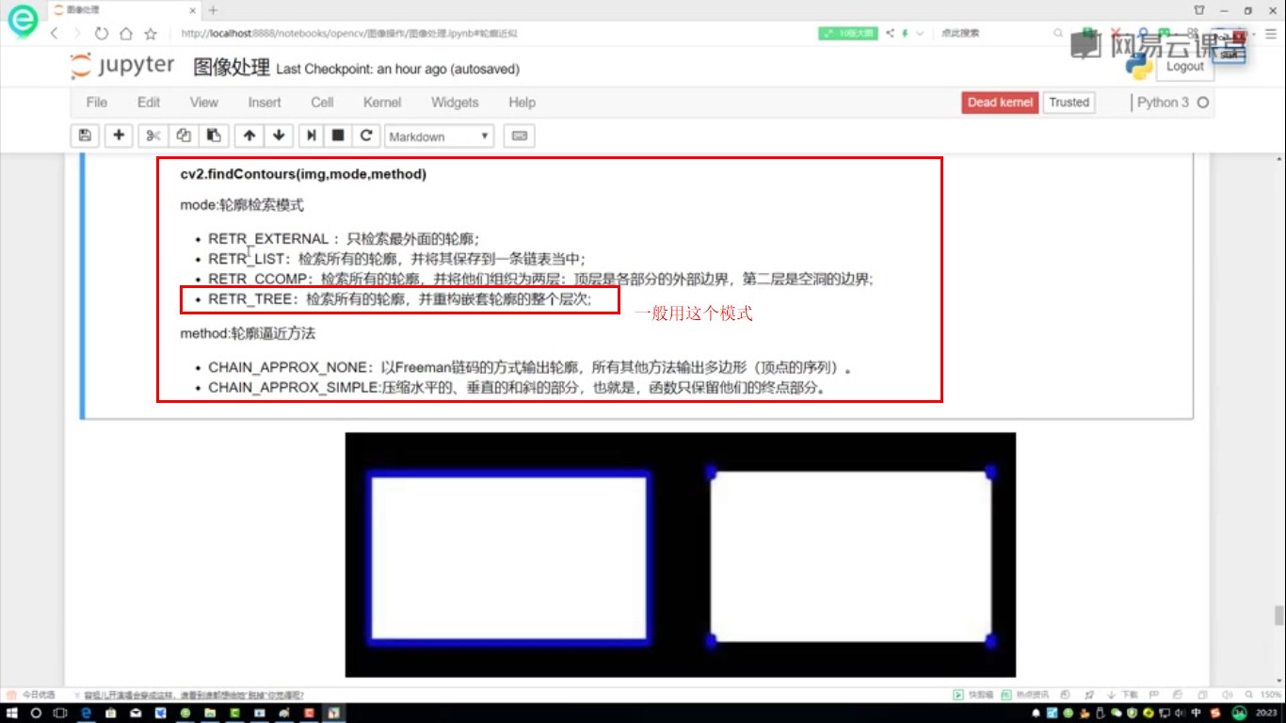Screen dimensions: 1286x723
Task: Open the Cell menu
Action: (x=322, y=102)
